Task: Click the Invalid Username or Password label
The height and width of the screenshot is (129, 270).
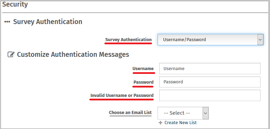Action: pyautogui.click(x=122, y=95)
